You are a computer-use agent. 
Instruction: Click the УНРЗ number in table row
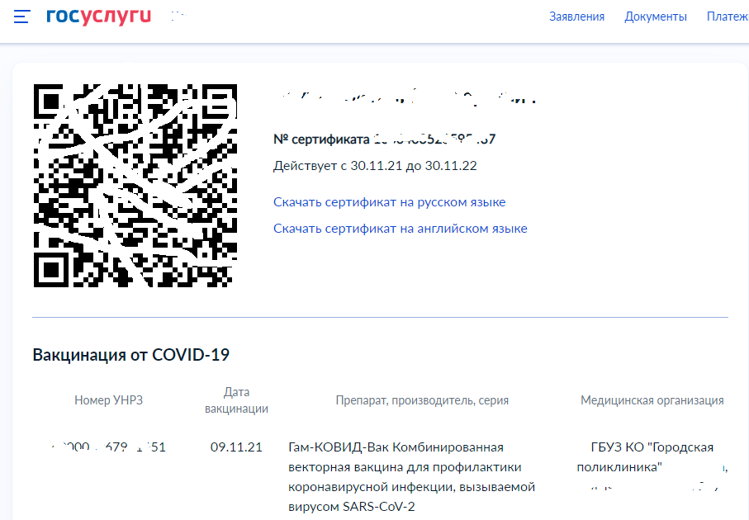point(108,447)
